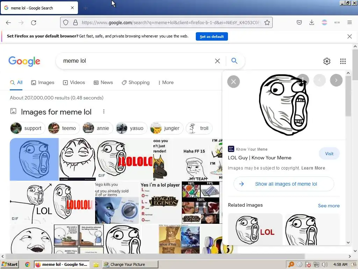Click the Google logo
Image resolution: width=358 pixels, height=269 pixels.
coord(24,61)
